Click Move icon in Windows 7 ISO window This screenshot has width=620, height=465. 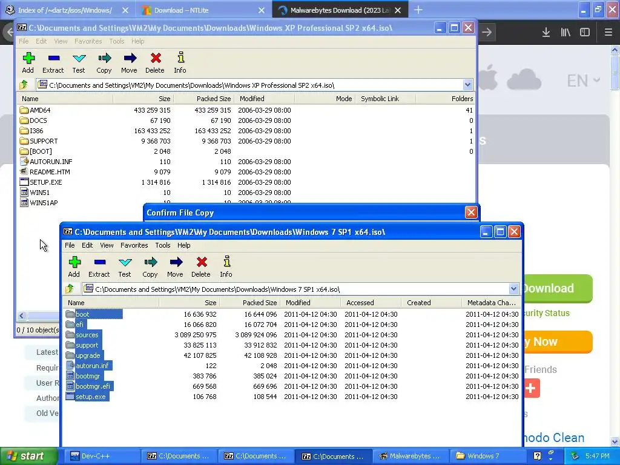pyautogui.click(x=176, y=263)
